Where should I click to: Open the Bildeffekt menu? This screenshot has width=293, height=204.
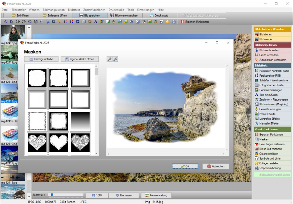74,10
